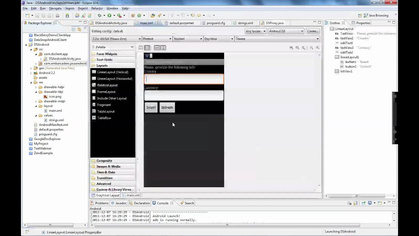
Task: Click the External Tools run icon
Action: (119, 15)
